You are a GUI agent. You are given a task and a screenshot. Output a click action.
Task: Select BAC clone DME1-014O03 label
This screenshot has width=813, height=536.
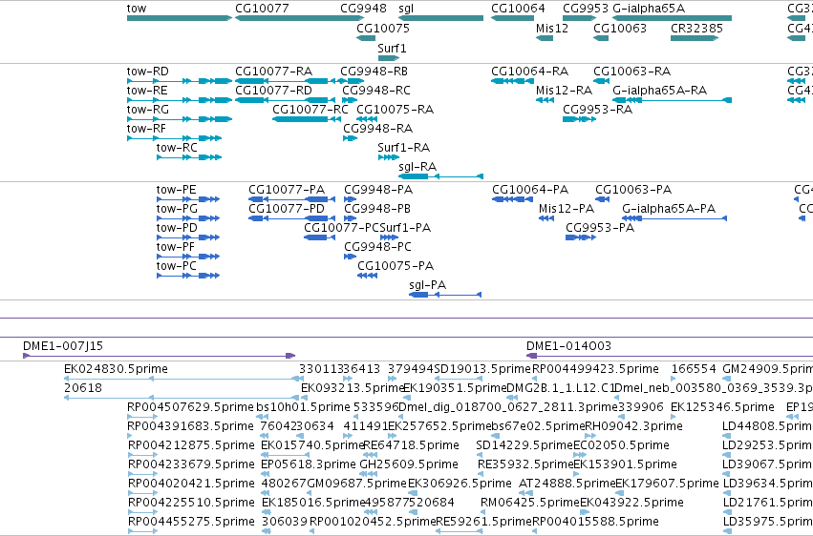pyautogui.click(x=568, y=346)
